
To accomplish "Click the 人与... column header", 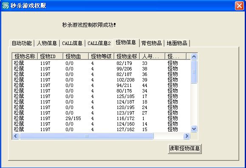I will pyautogui.click(x=153, y=56).
